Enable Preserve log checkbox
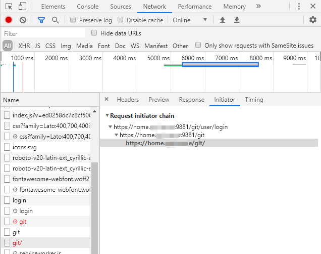This screenshot has height=254, width=321. pos(73,20)
